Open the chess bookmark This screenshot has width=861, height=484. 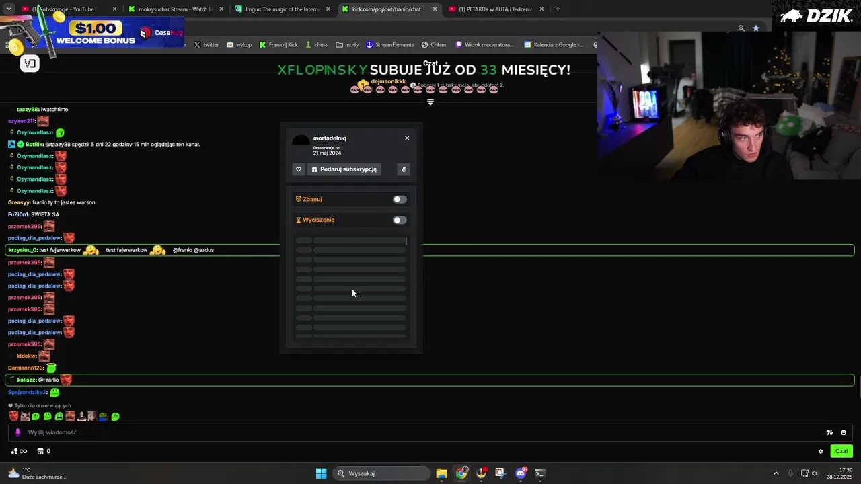pos(316,45)
